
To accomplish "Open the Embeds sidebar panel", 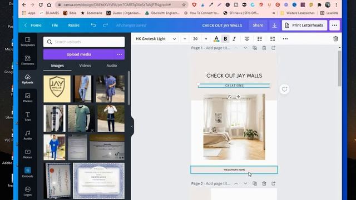I will (x=27, y=173).
